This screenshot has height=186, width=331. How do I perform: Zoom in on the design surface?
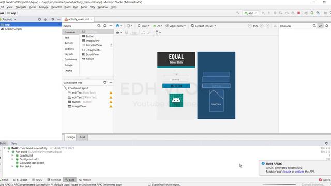tap(262, 26)
